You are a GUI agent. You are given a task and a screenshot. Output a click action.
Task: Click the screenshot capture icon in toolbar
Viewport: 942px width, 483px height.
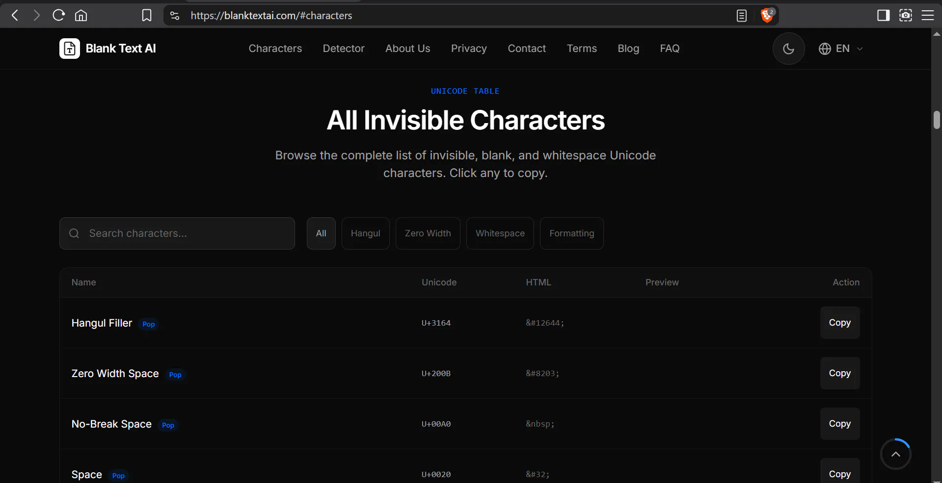(905, 16)
